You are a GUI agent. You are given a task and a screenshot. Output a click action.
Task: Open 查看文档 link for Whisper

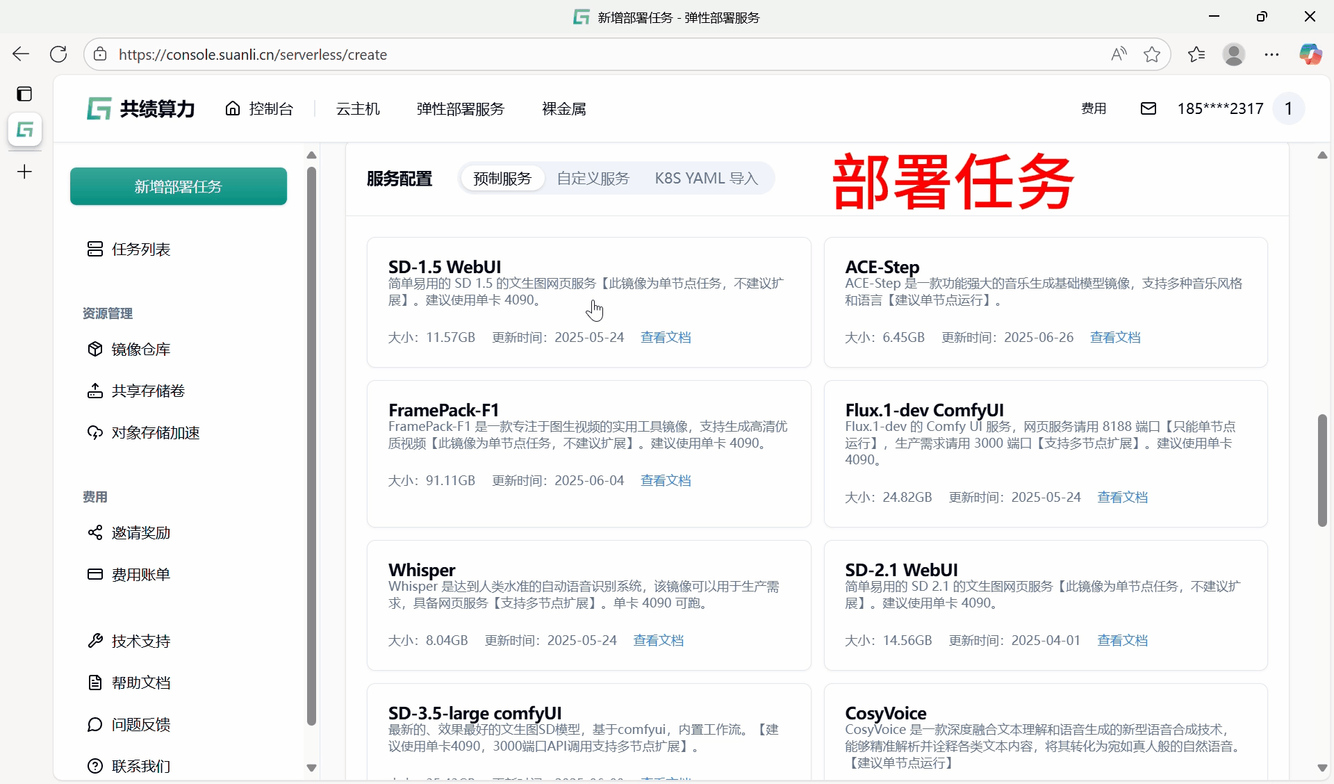(658, 640)
